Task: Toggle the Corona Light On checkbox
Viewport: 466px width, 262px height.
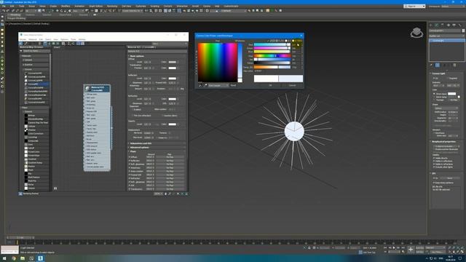Action: (x=435, y=78)
